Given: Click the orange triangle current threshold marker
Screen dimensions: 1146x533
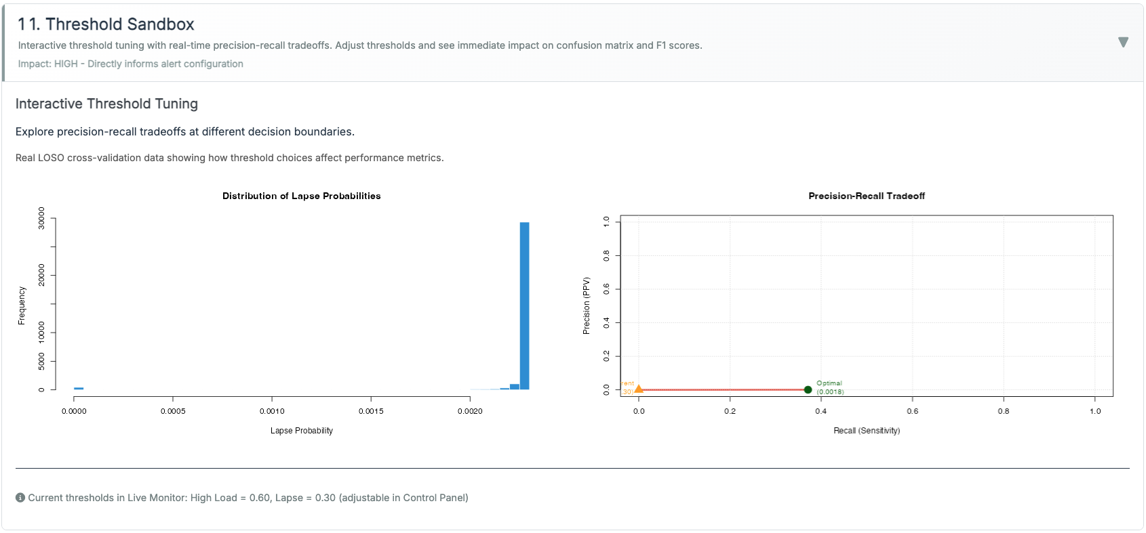Looking at the screenshot, I should (x=638, y=389).
